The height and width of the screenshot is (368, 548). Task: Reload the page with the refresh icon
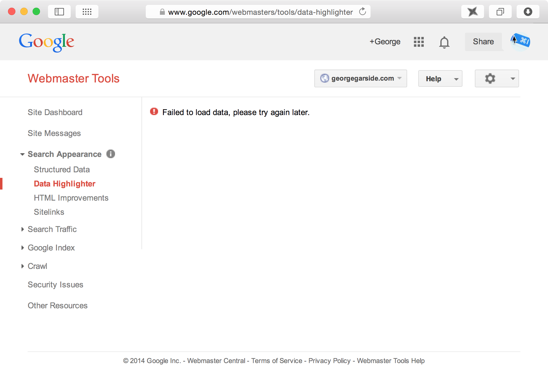(363, 12)
